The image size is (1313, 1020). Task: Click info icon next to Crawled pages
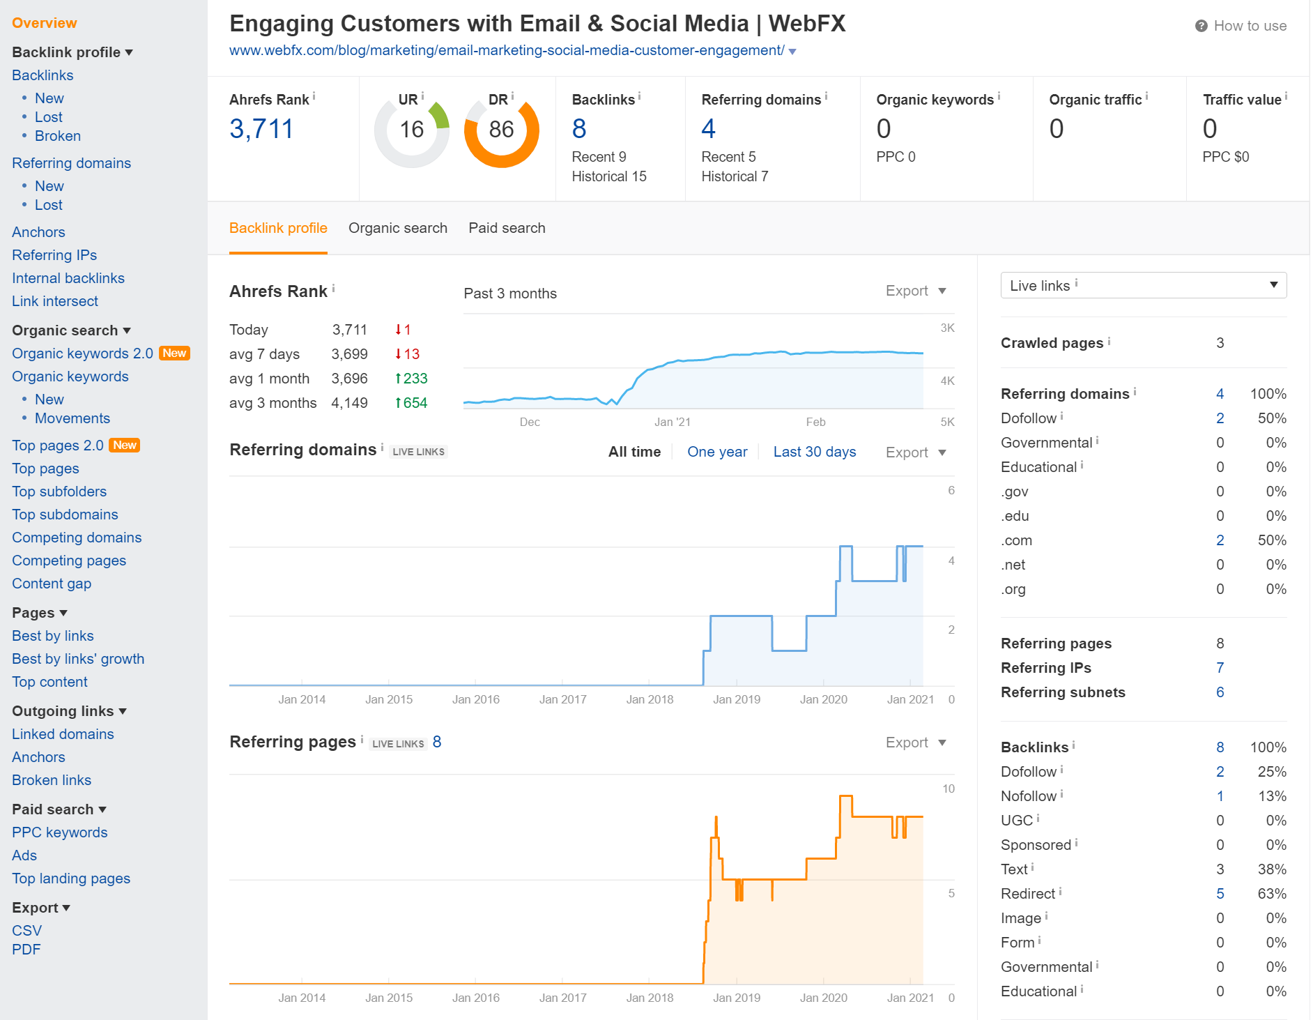pyautogui.click(x=1109, y=341)
